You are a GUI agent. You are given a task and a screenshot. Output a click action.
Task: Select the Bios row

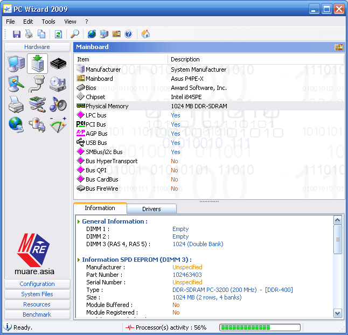(209, 88)
